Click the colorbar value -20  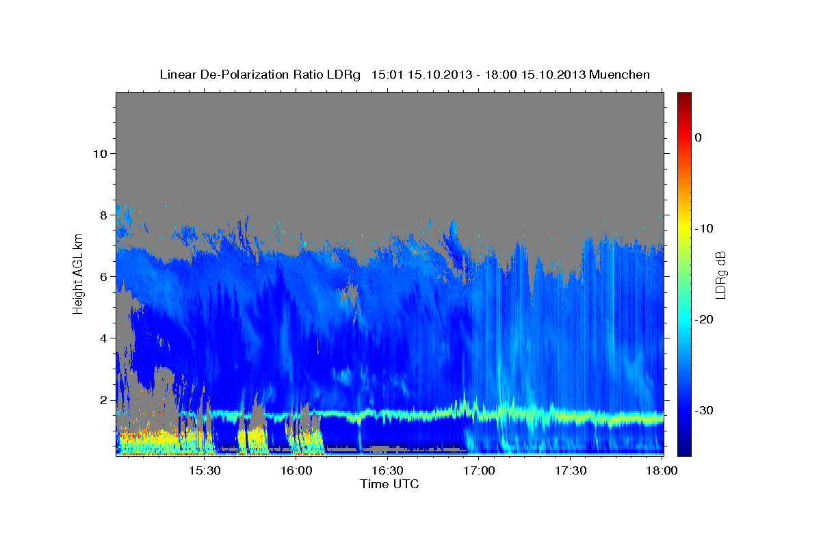[x=704, y=319]
